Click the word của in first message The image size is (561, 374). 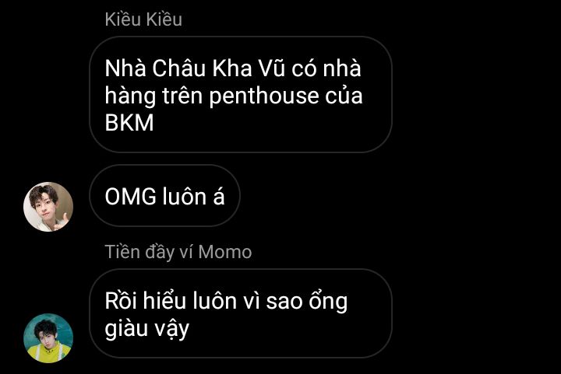[x=344, y=96]
